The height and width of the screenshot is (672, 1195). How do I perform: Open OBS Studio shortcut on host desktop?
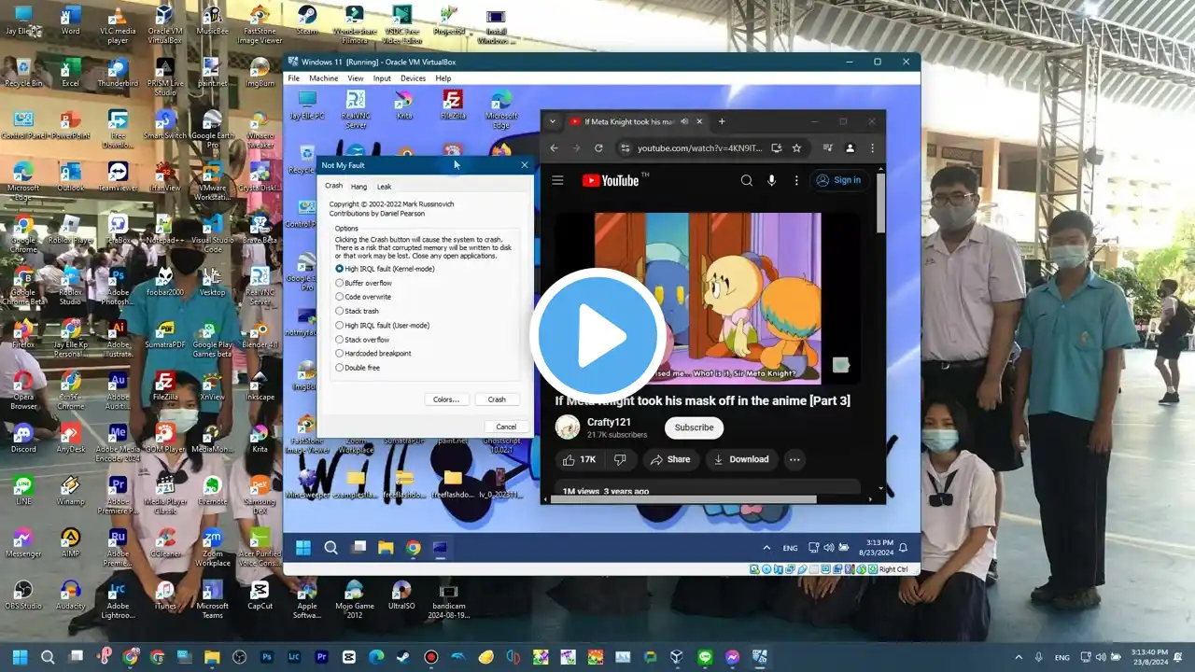23,595
